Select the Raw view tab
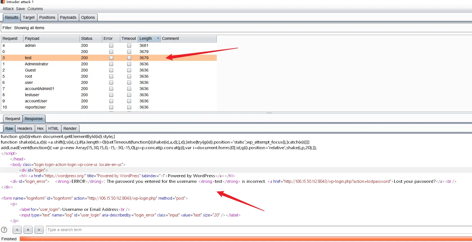 coord(9,128)
